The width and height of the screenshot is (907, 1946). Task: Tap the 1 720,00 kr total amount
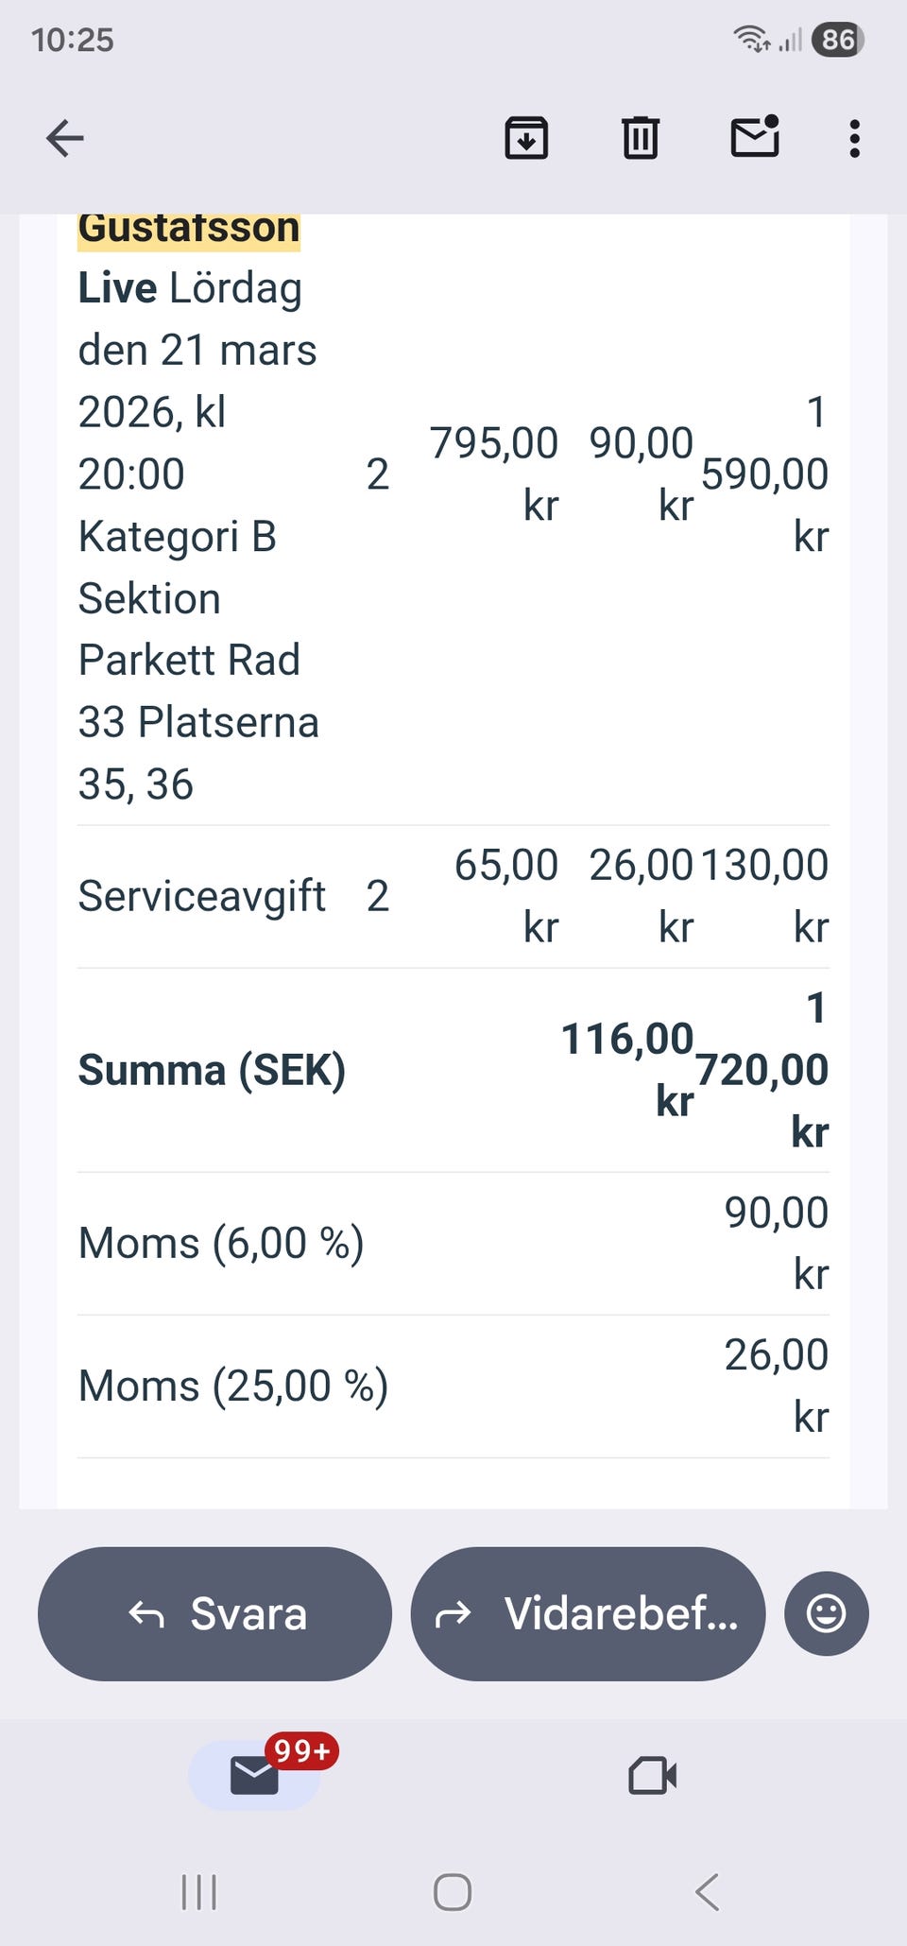[x=765, y=1070]
